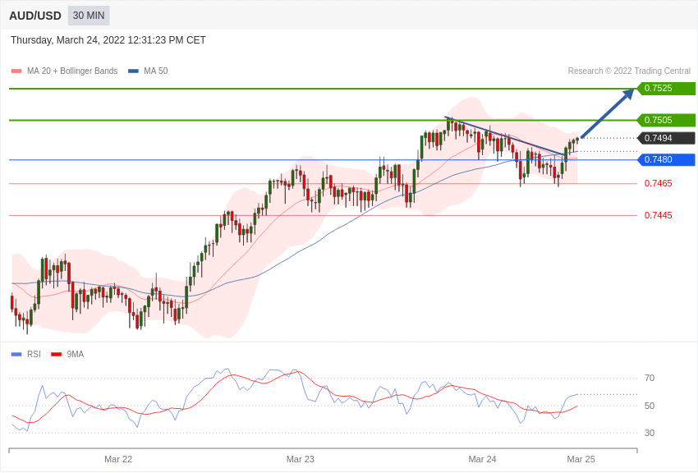Click the 0.7480 blue pivot price tag
The height and width of the screenshot is (473, 698).
point(666,159)
